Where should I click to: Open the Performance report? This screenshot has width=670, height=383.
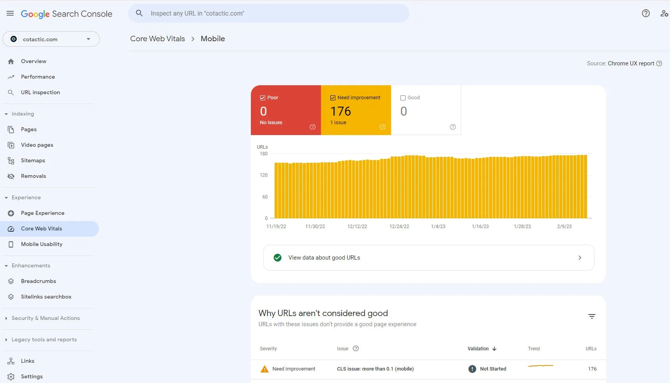(37, 77)
